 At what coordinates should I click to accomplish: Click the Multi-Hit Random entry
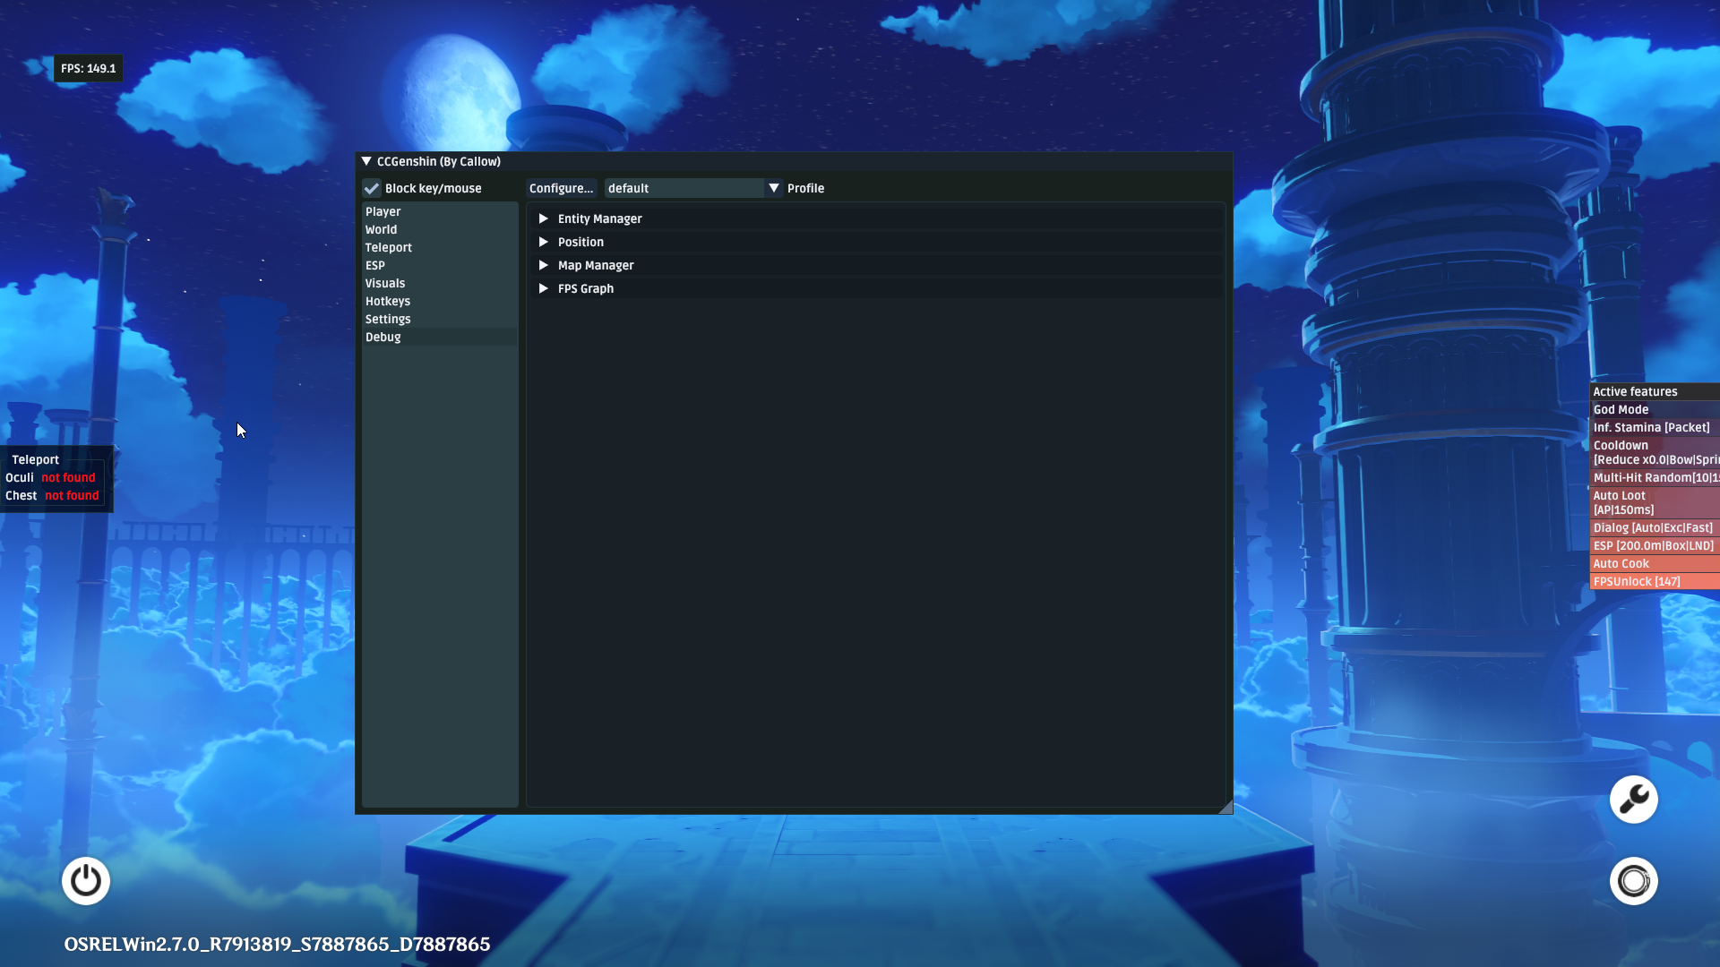coord(1655,477)
